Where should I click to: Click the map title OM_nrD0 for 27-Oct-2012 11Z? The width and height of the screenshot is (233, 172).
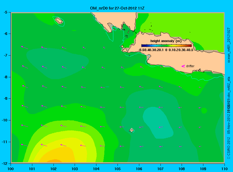pyautogui.click(x=117, y=8)
